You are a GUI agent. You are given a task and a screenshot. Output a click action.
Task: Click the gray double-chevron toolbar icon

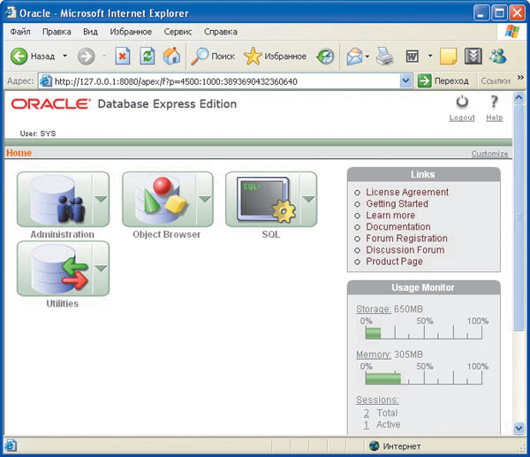(x=473, y=56)
